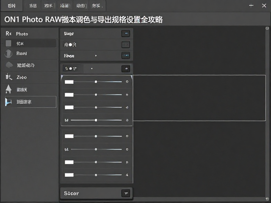Toggle the button on the Fiber row

point(126,55)
